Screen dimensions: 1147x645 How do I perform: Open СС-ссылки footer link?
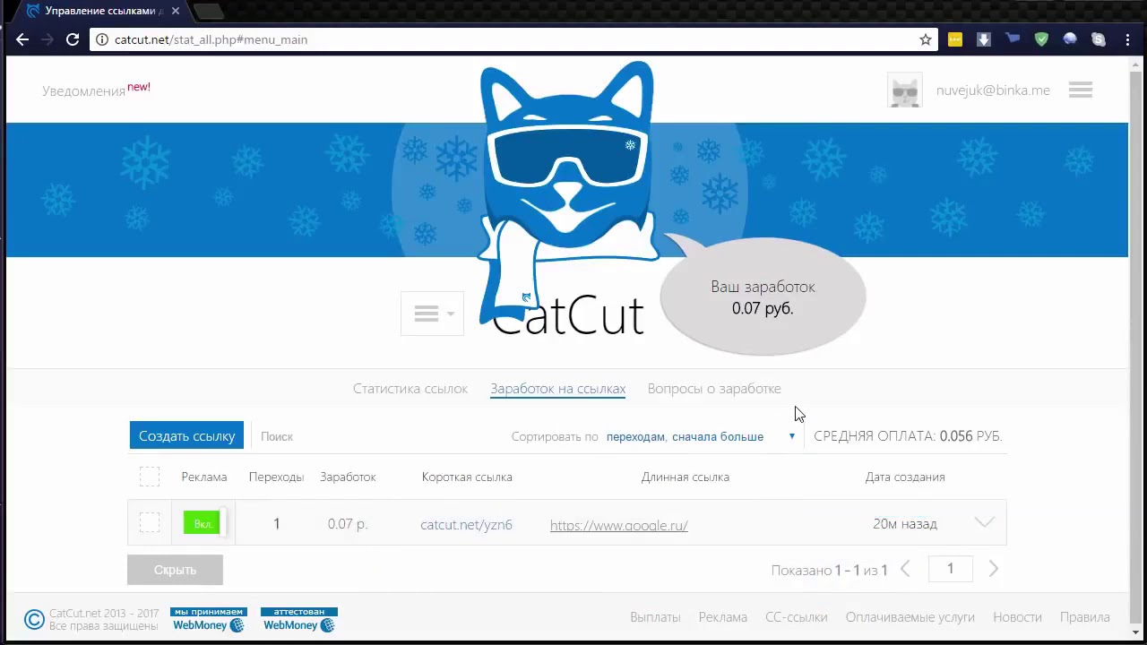[797, 617]
